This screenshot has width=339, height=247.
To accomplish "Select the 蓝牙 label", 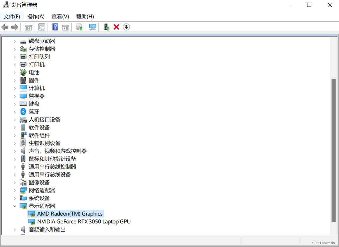I will point(34,112).
